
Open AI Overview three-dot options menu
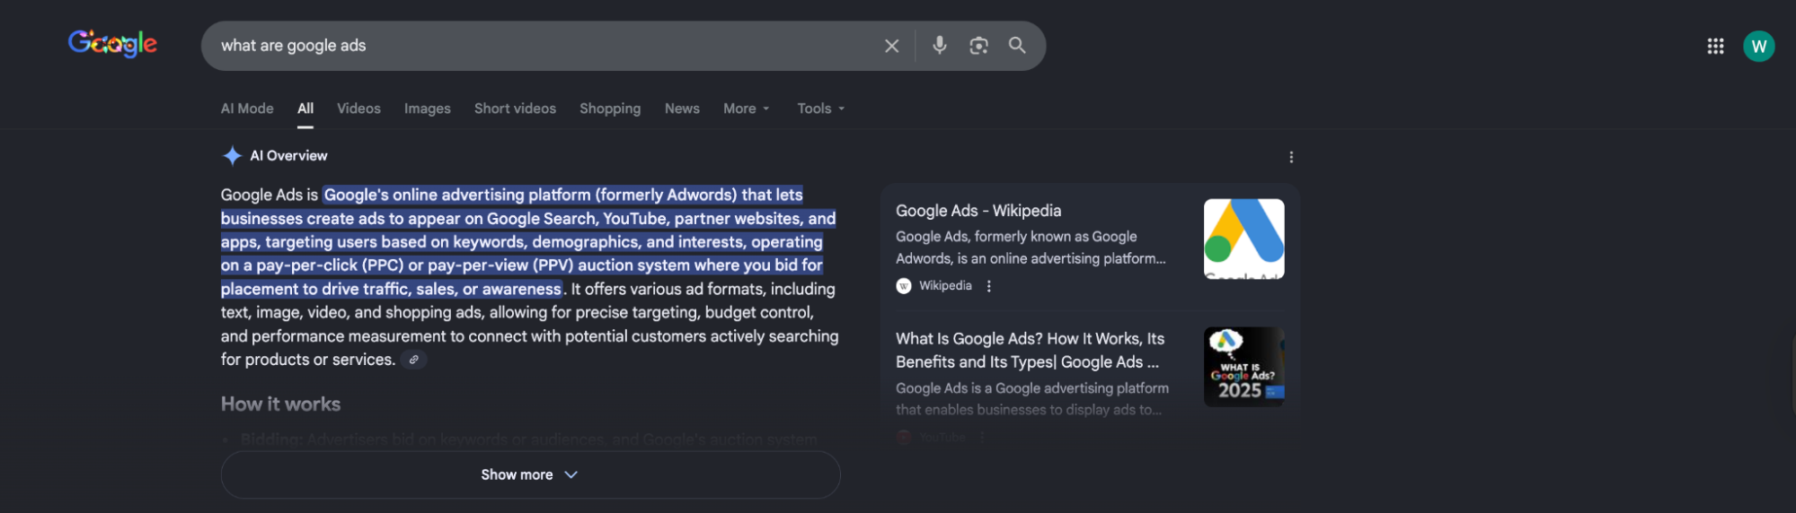tap(1291, 157)
